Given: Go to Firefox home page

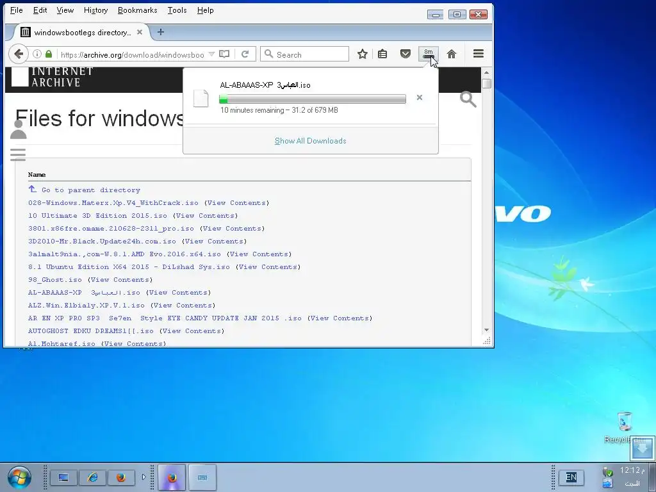Looking at the screenshot, I should tap(452, 54).
